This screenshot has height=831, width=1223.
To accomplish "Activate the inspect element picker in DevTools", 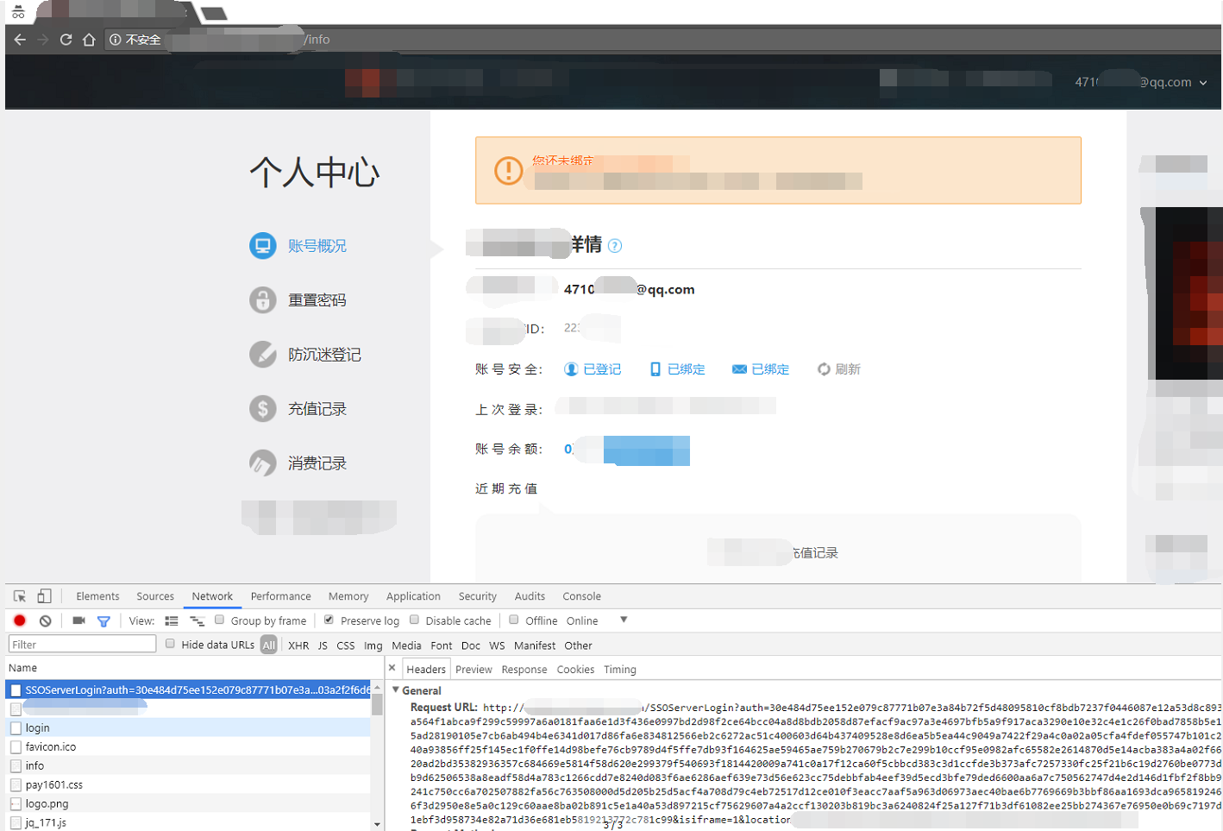I will coord(20,596).
